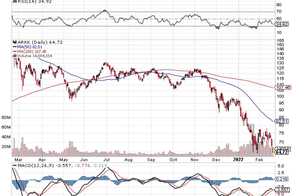Viewport: 292px width, 196px height.
Task: Click the Sep label on time axis
Action: click(x=151, y=160)
